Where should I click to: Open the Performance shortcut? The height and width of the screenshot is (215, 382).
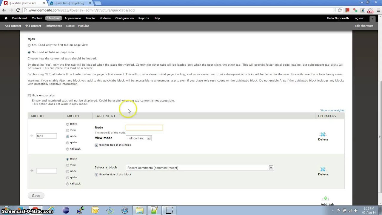click(x=53, y=26)
